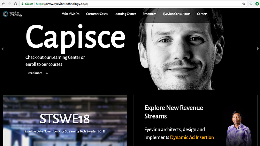Open the STSWE18 event banner
The image size is (260, 146).
(65, 121)
